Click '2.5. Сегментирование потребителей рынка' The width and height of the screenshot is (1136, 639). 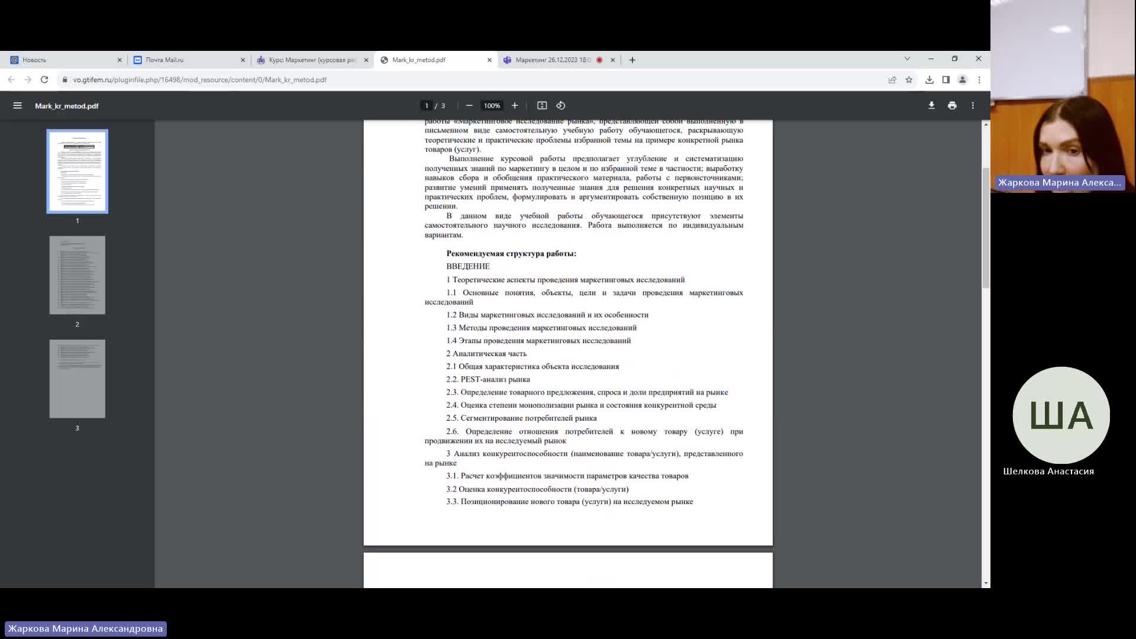click(521, 418)
